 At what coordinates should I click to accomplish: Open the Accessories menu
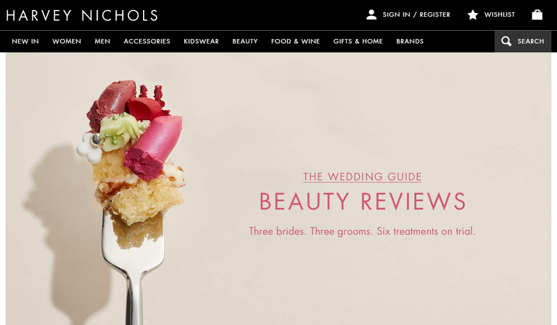(147, 41)
